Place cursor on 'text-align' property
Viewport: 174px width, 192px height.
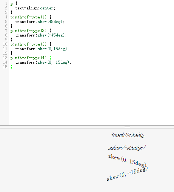(26, 8)
